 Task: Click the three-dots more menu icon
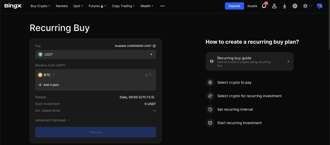[162, 6]
